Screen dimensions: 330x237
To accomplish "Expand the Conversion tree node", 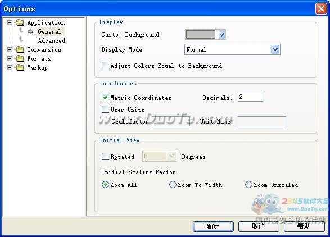I will coord(10,49).
